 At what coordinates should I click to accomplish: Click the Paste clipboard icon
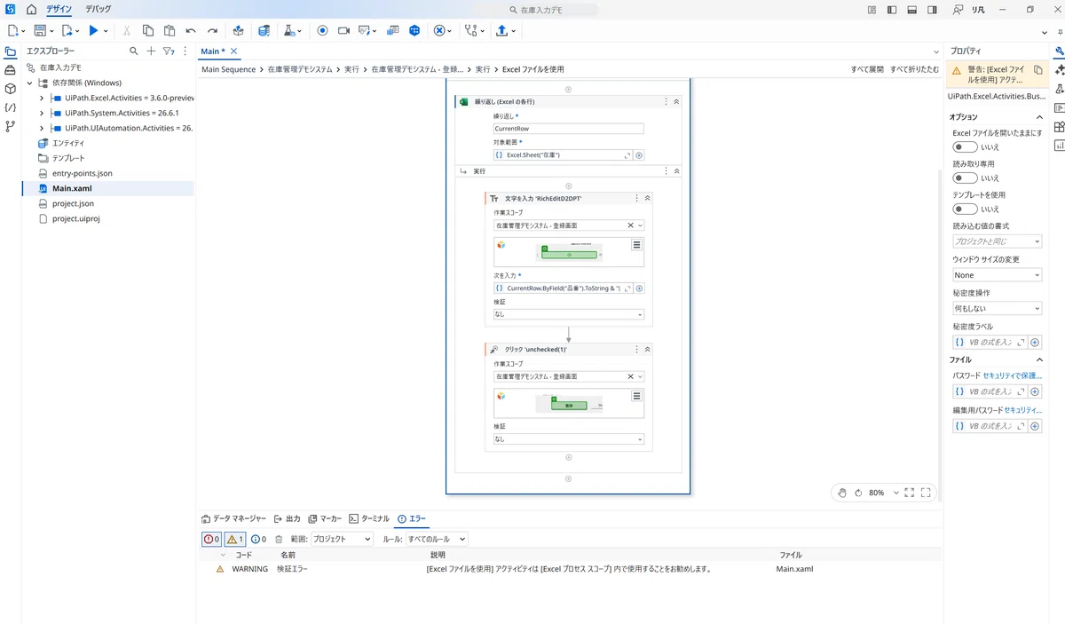point(170,30)
